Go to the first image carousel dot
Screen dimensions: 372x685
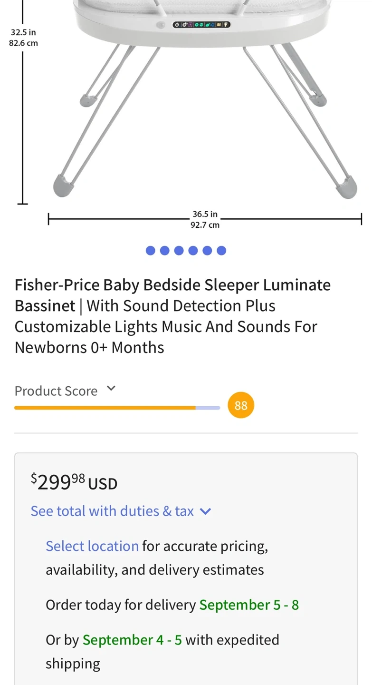pyautogui.click(x=151, y=251)
